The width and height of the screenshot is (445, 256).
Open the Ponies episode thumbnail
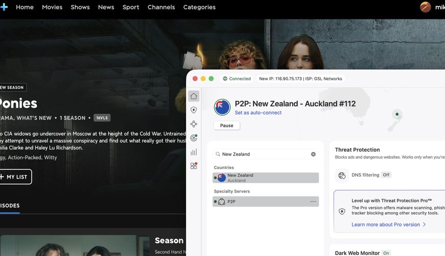75,245
